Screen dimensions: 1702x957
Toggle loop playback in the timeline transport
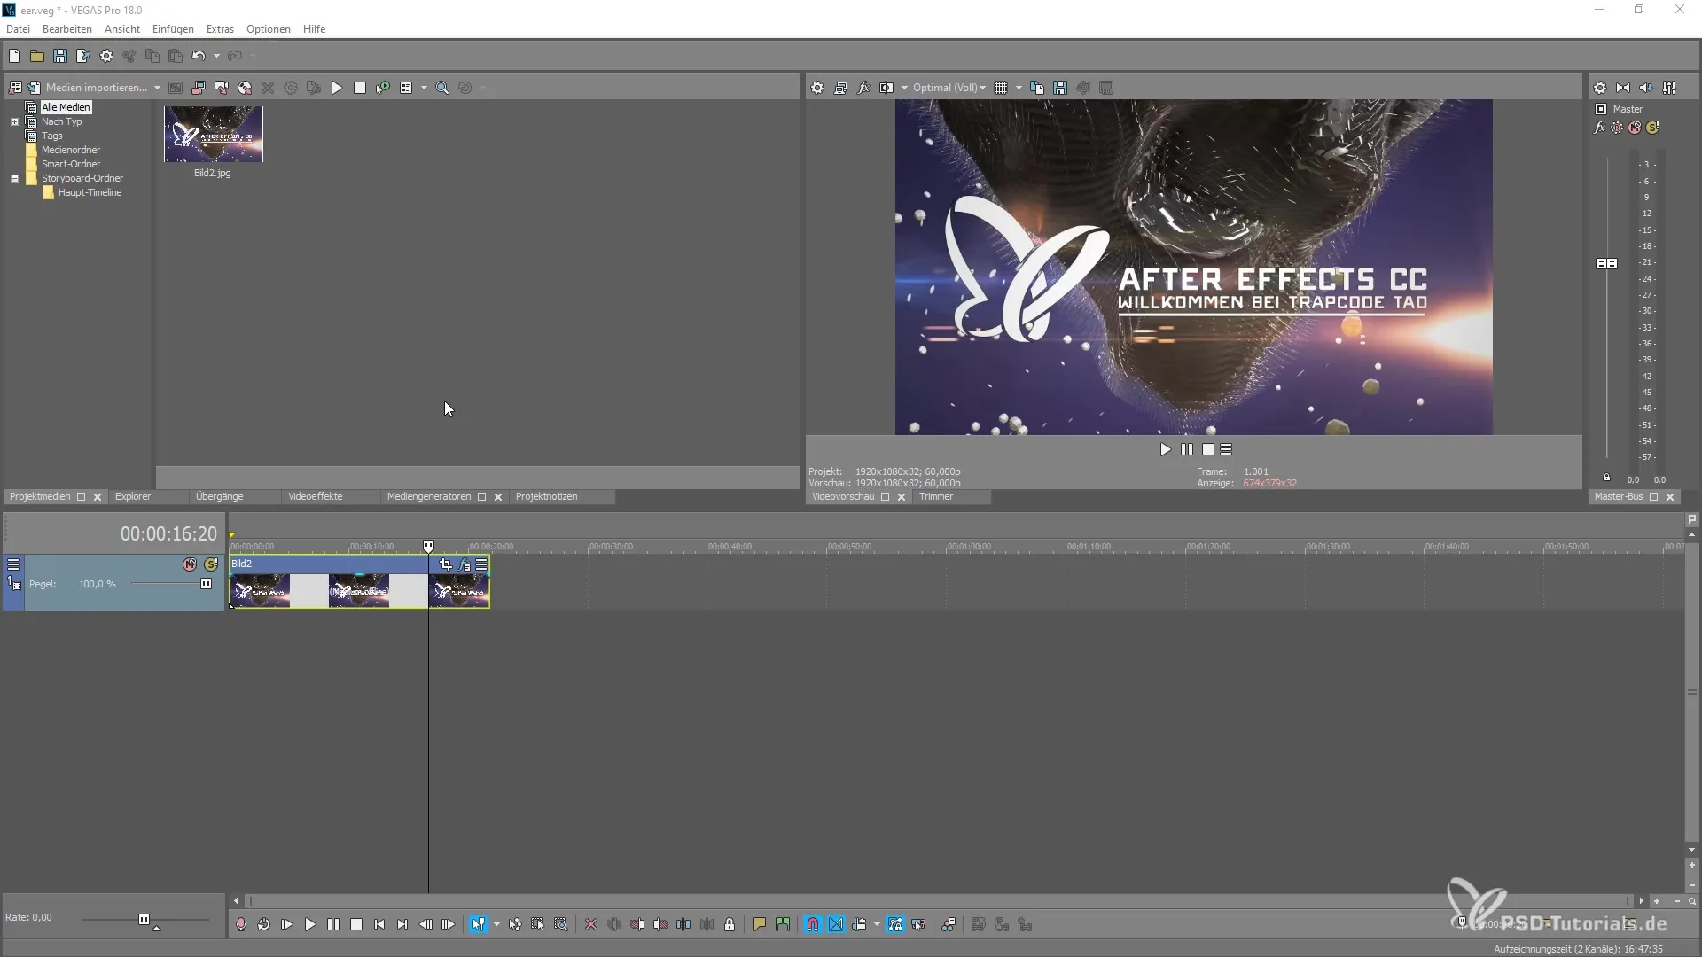[263, 924]
